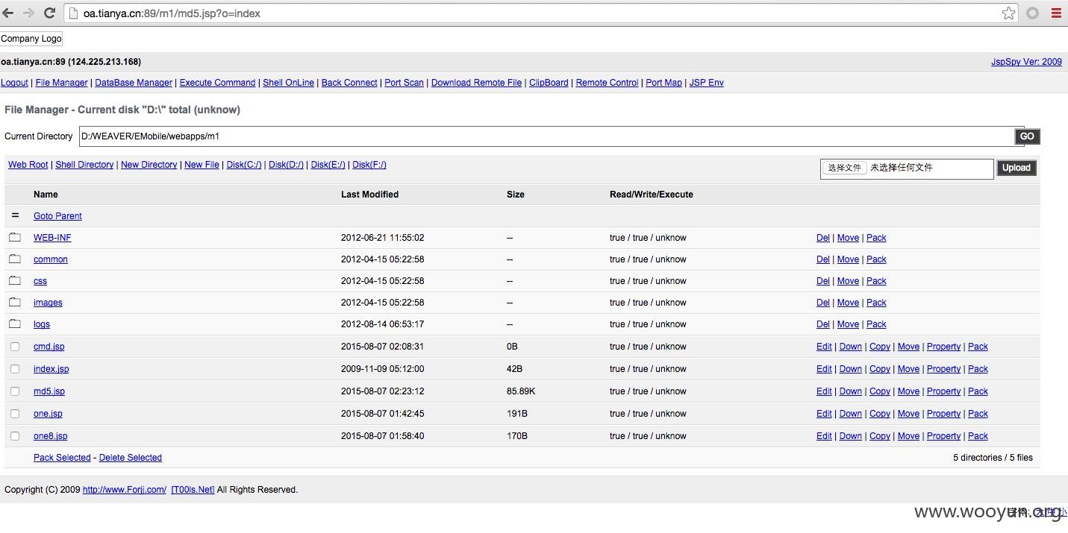This screenshot has width=1068, height=533.
Task: Open Back Connect menu item
Action: click(x=349, y=83)
